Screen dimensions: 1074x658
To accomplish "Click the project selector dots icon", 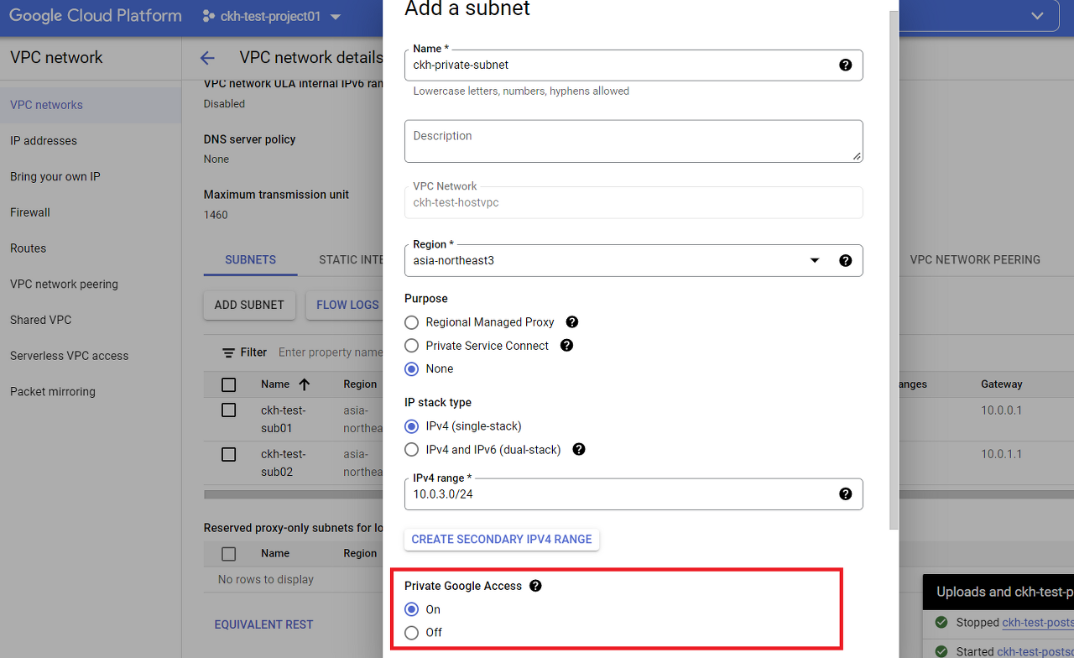I will (x=209, y=16).
